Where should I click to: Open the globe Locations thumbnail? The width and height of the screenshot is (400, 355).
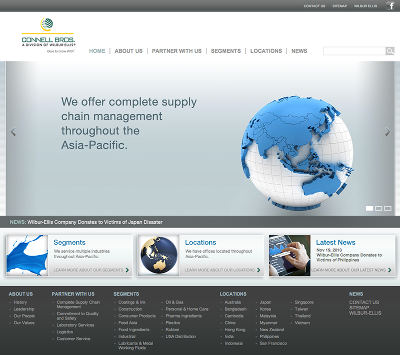[x=158, y=256]
